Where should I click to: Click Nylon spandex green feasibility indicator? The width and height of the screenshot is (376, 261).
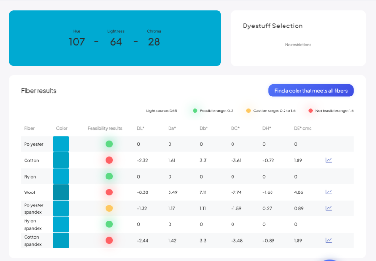coord(109,224)
